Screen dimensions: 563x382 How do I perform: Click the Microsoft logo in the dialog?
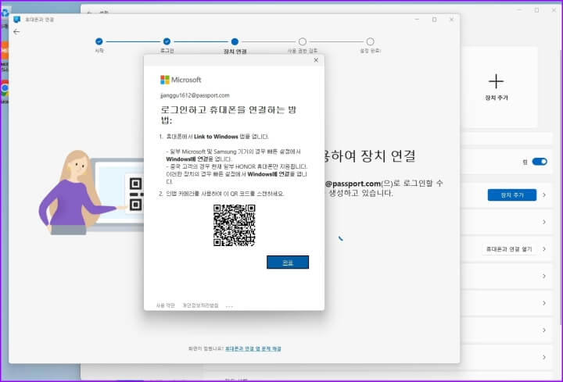point(181,80)
